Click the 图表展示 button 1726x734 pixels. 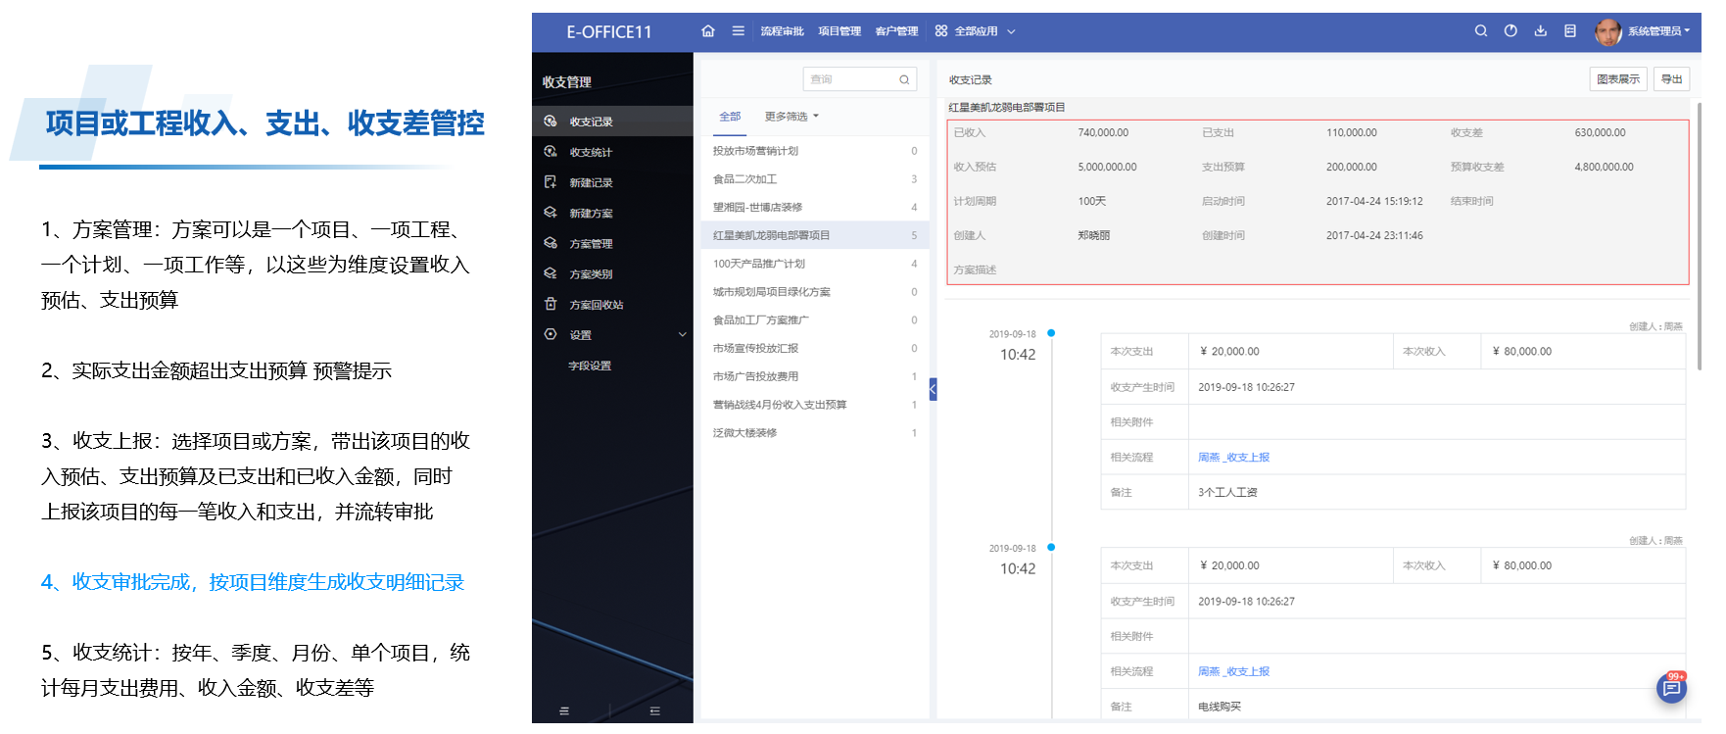point(1617,79)
